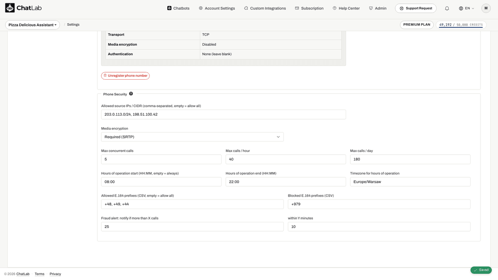Click the None (leave blank) authentication cell

[271, 54]
